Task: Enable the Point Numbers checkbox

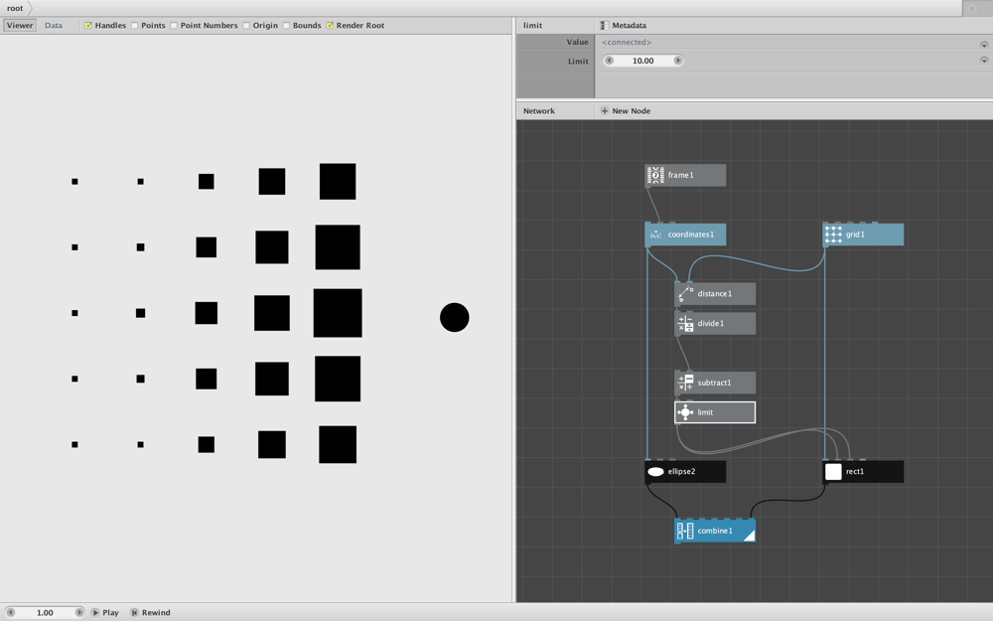Action: [174, 26]
